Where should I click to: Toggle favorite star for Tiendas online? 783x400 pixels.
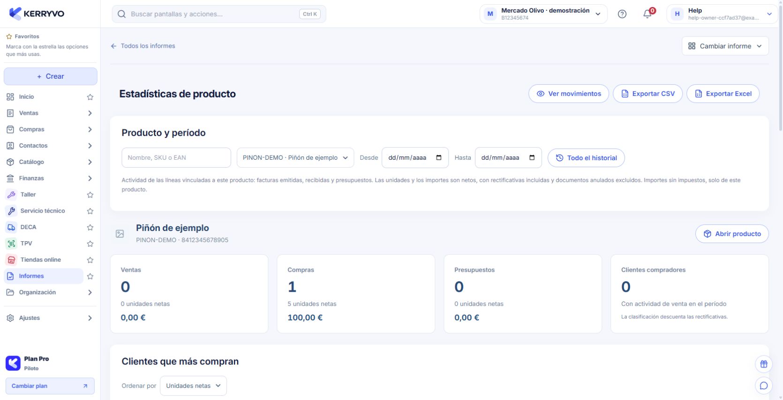click(x=90, y=260)
